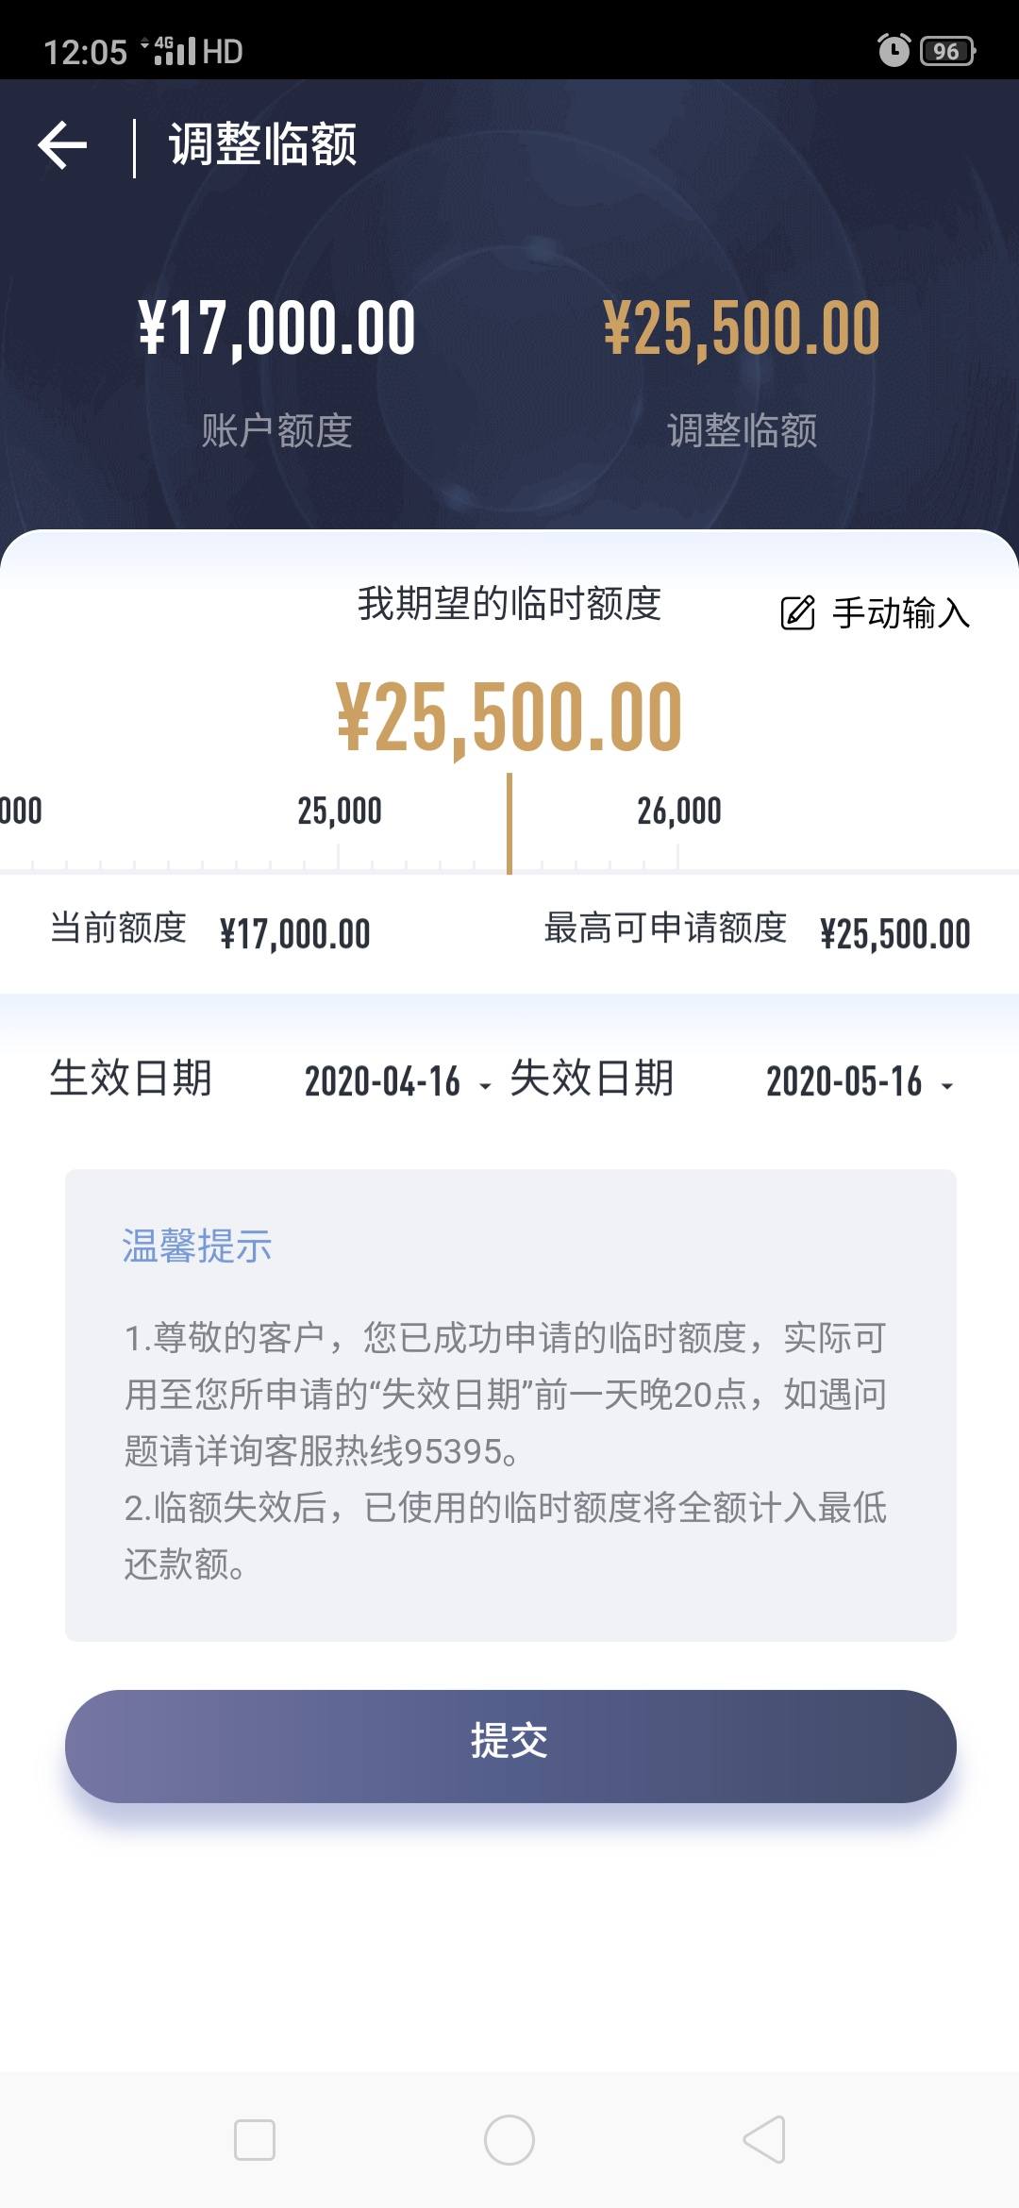This screenshot has height=2208, width=1019.
Task: Tap the 26,000 mark on the slider
Action: (679, 811)
